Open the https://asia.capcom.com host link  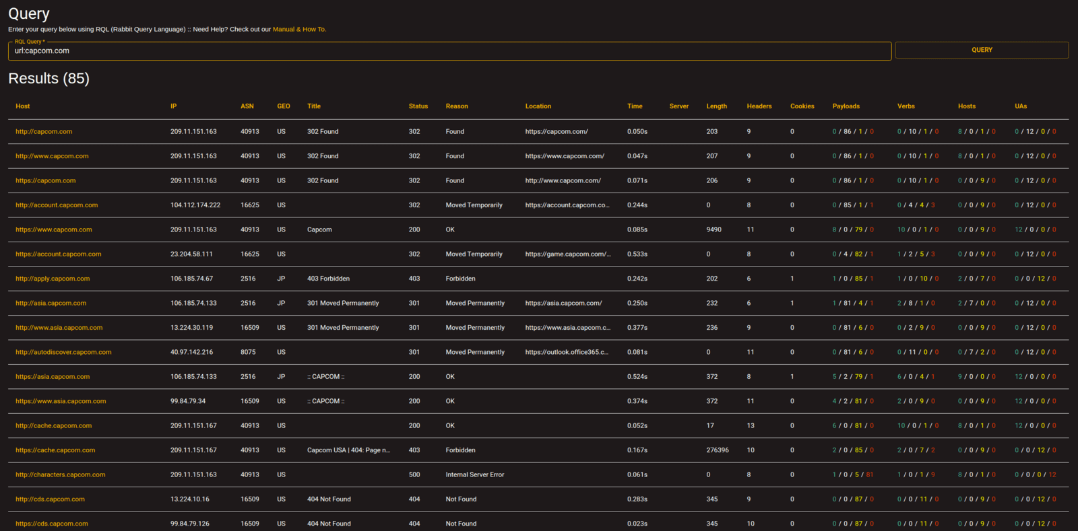[53, 377]
